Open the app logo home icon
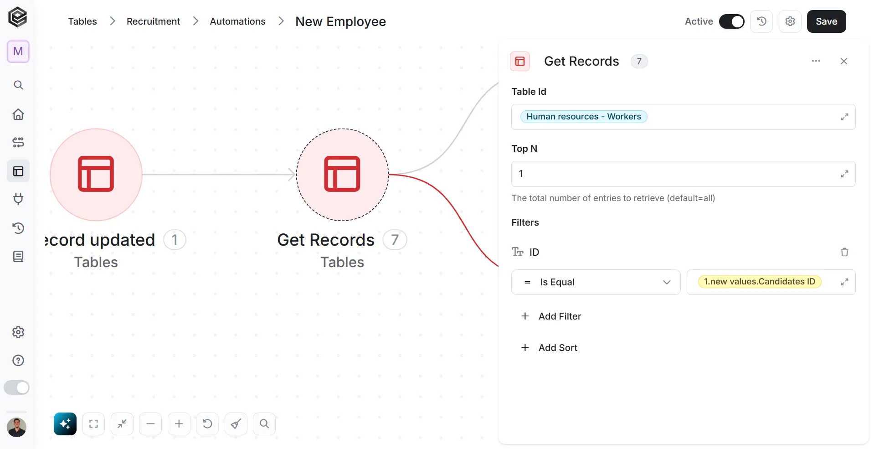The image size is (874, 449). tap(18, 18)
